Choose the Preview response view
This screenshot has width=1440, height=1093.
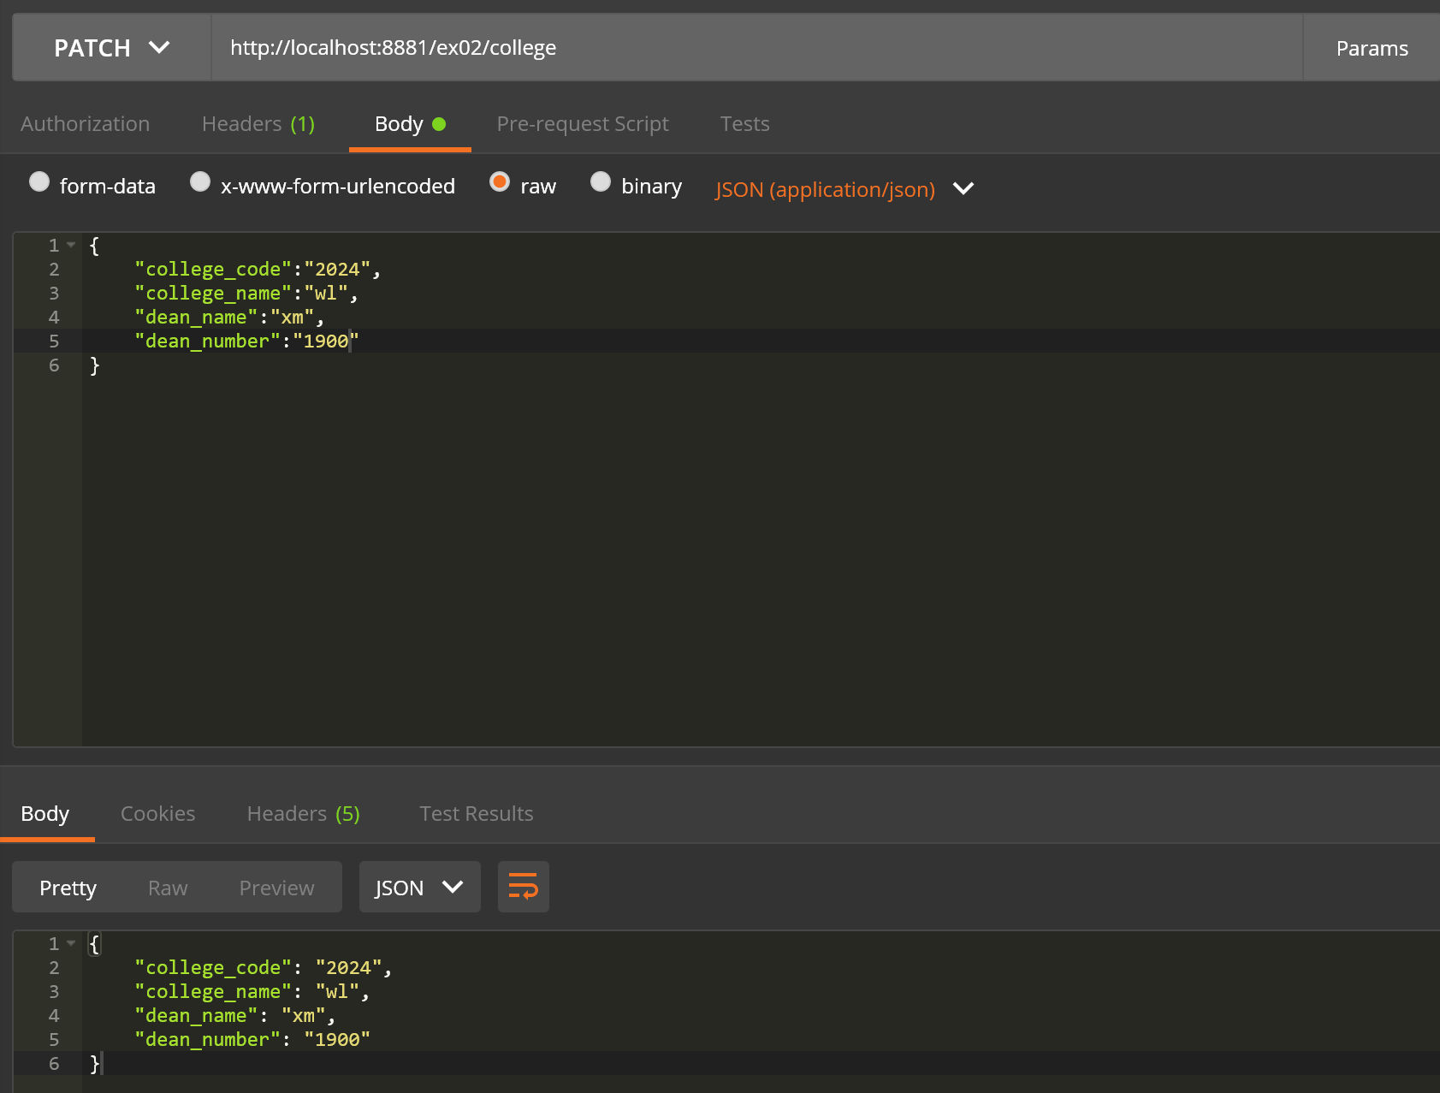pos(276,888)
